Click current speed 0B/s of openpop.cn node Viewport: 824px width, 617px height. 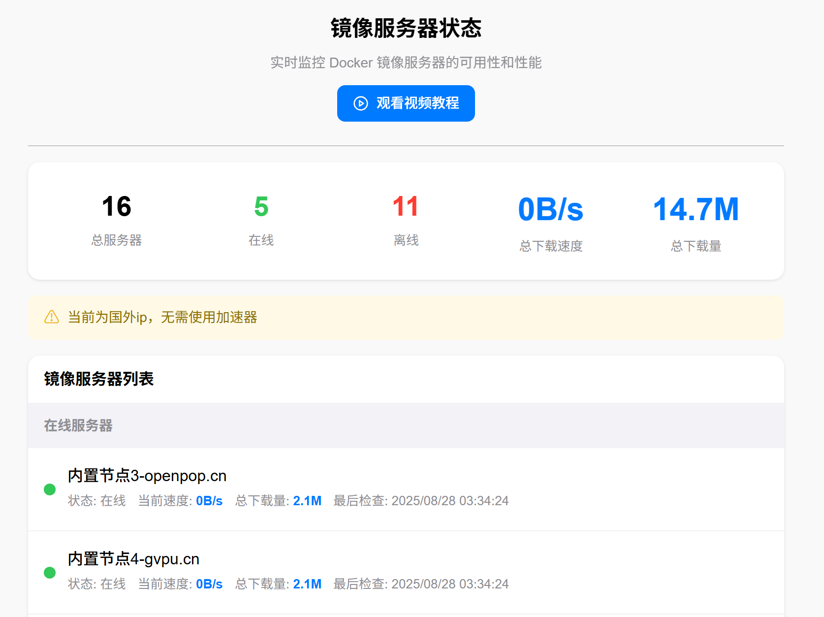[x=209, y=501]
